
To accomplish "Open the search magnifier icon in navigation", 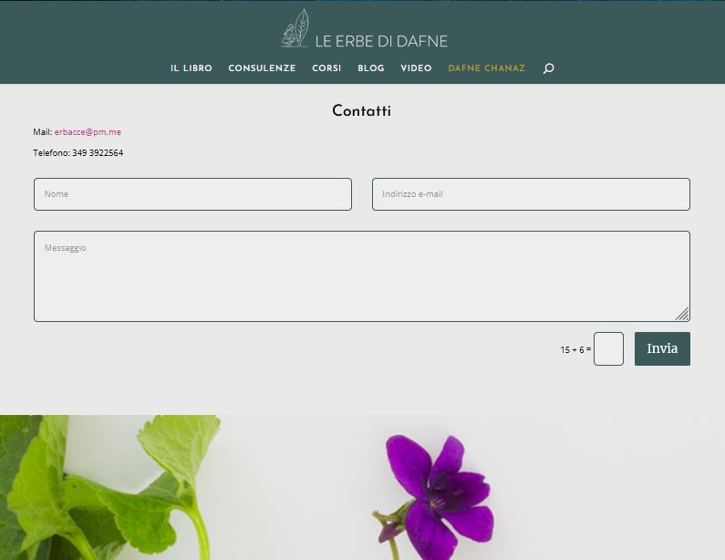I will point(548,68).
